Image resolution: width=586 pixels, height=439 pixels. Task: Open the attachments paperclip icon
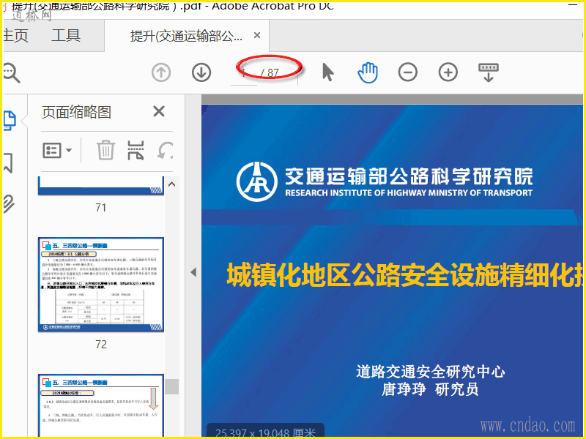(x=9, y=204)
